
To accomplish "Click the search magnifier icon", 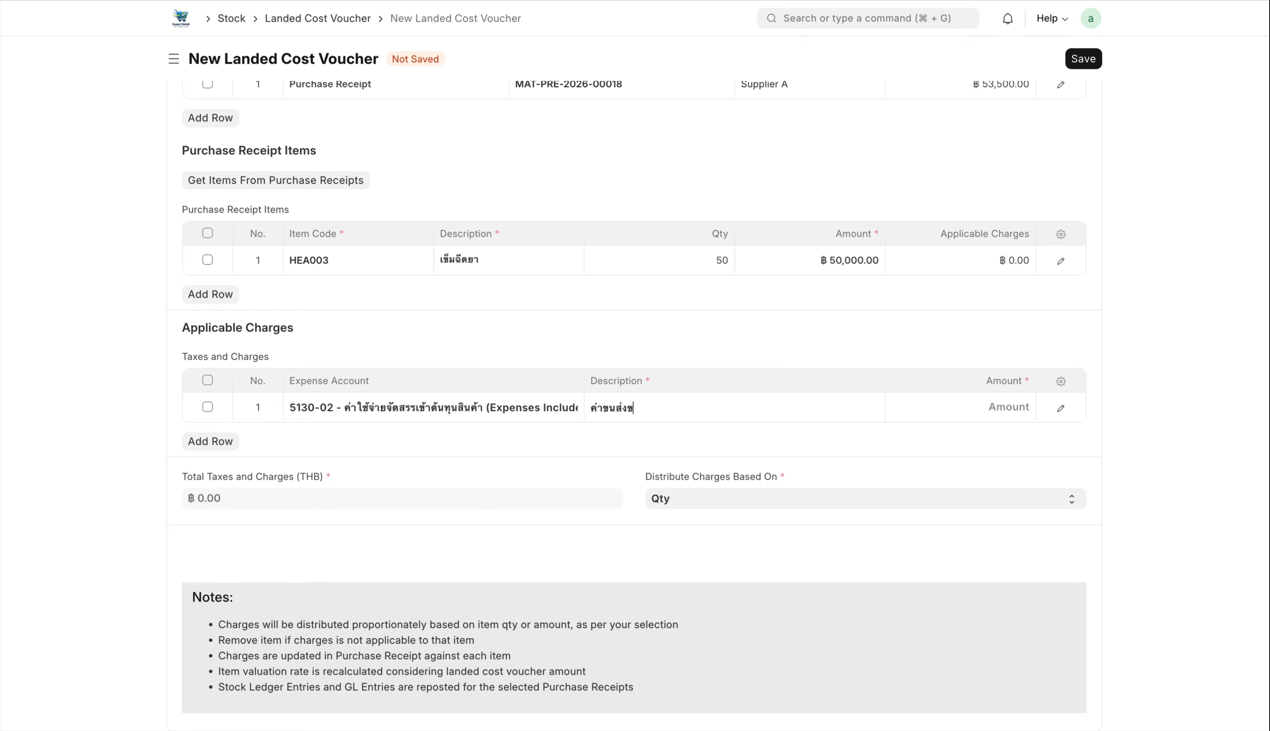I will click(x=772, y=19).
